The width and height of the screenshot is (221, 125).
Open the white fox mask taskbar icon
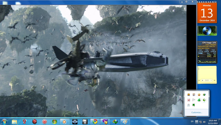pyautogui.click(x=85, y=122)
